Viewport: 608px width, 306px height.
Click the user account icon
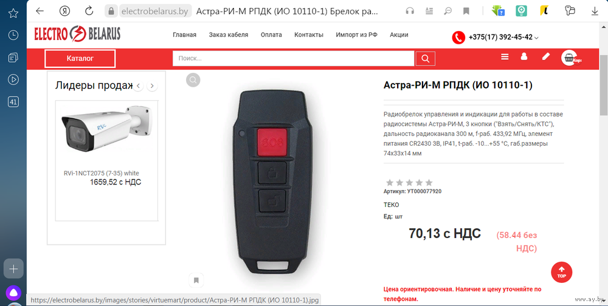pos(524,57)
